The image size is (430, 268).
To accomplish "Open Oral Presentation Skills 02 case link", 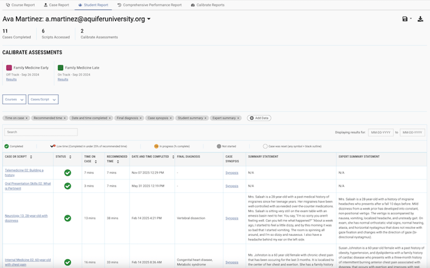I will 28,186.
